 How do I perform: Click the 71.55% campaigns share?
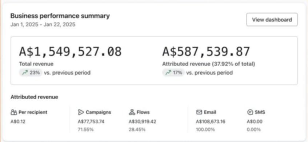(x=86, y=129)
